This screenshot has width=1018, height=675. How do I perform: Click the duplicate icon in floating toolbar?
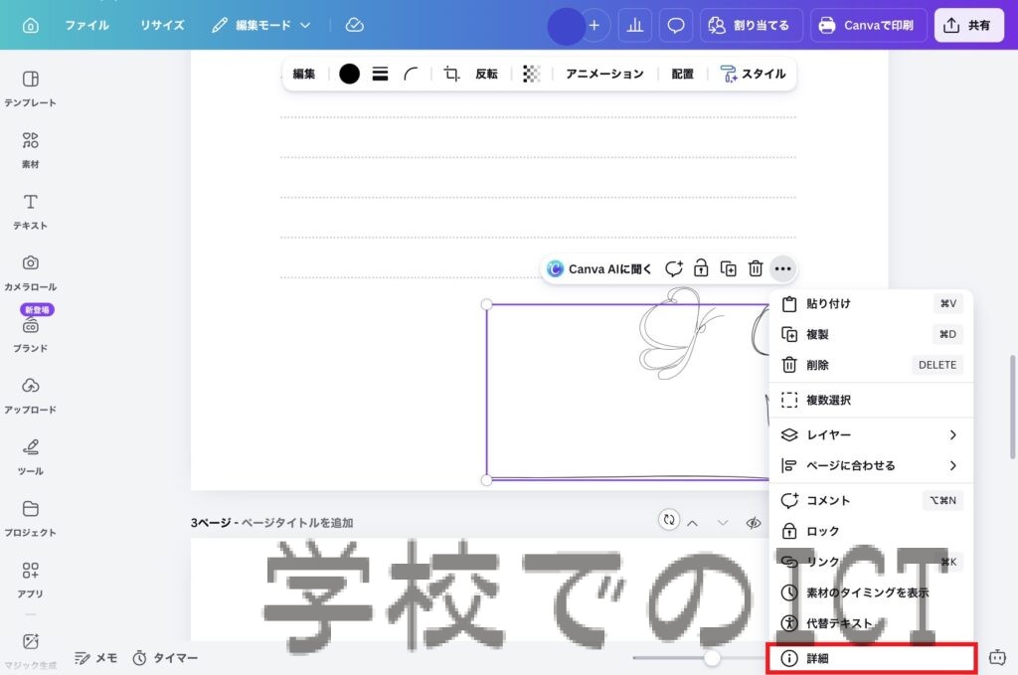click(x=729, y=268)
